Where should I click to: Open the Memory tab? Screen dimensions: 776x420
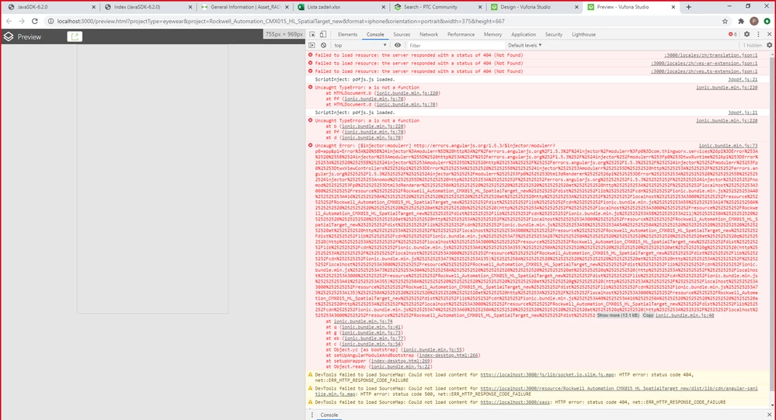pyautogui.click(x=492, y=34)
